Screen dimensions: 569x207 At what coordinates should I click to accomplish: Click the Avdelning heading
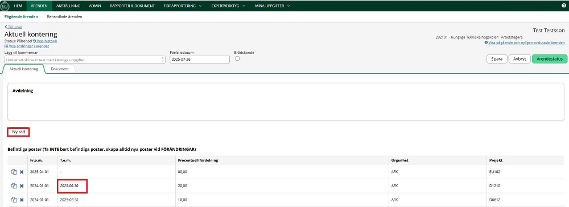tap(23, 91)
